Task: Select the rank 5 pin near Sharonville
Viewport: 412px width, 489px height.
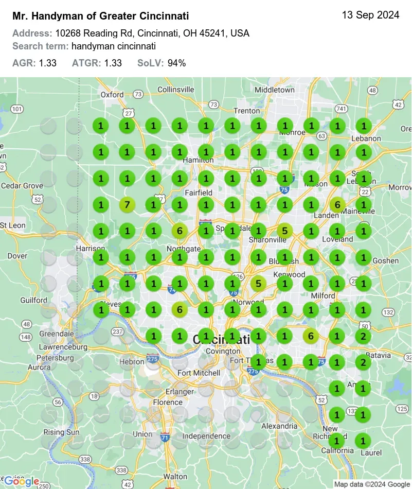Action: (284, 231)
